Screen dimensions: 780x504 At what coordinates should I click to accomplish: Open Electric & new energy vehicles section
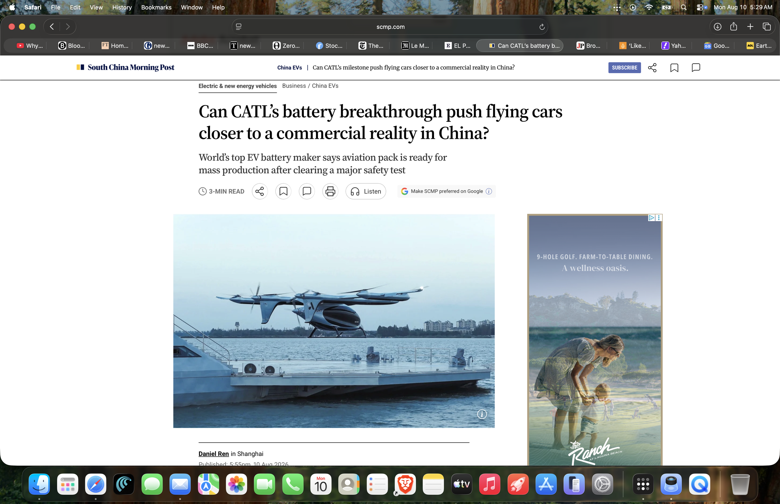pyautogui.click(x=238, y=86)
